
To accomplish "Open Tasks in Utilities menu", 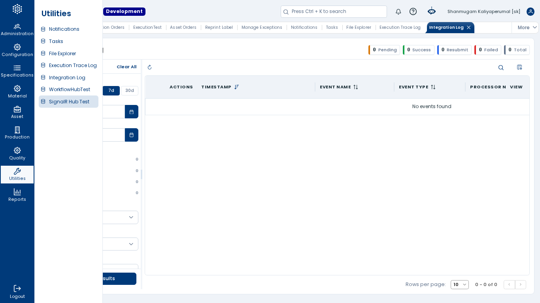I will (x=68, y=41).
